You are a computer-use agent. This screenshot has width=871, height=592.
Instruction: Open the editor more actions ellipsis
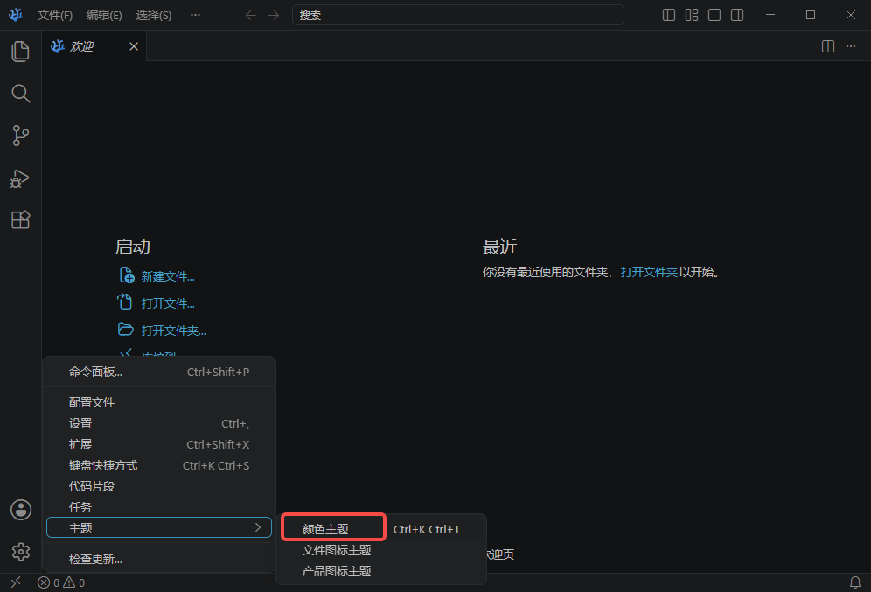point(850,46)
